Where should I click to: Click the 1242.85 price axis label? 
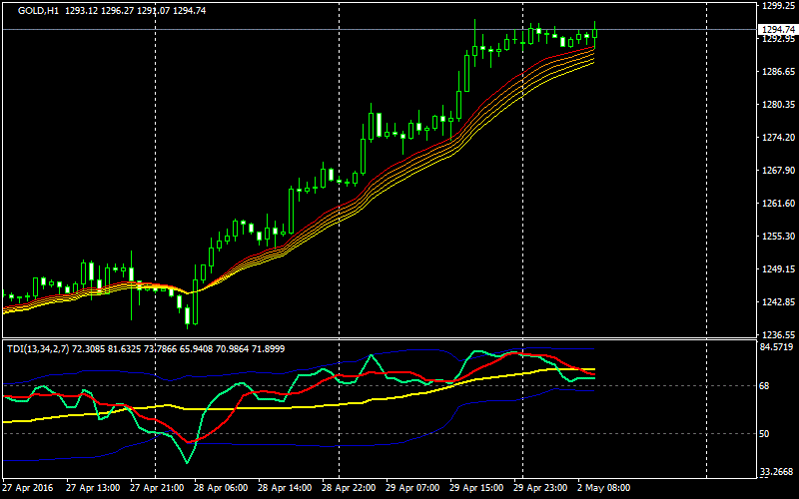click(x=778, y=302)
